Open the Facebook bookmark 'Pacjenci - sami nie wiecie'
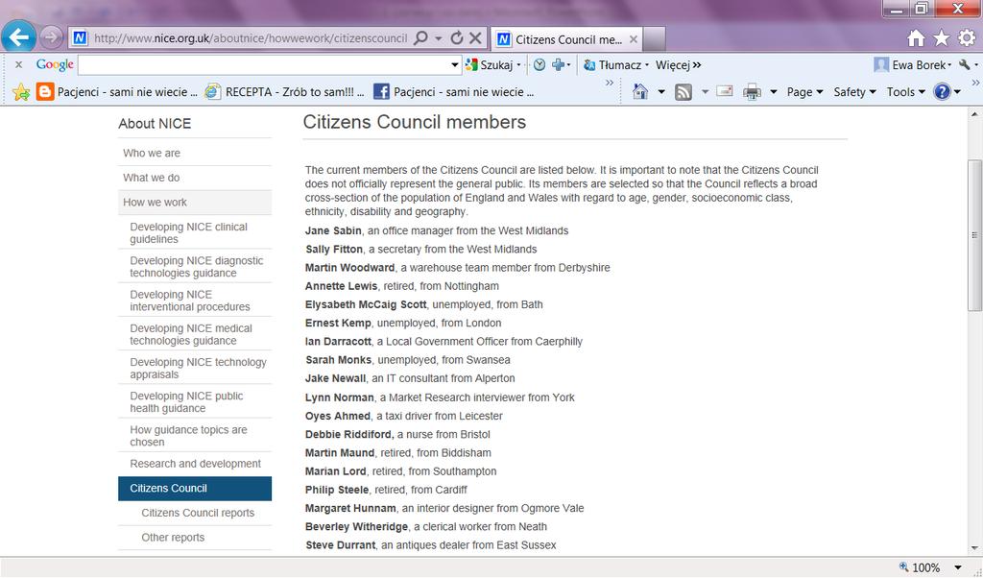The height and width of the screenshot is (578, 983). (x=454, y=92)
